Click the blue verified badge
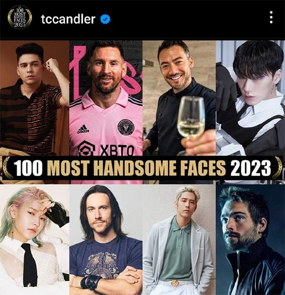285x295 pixels. (105, 19)
